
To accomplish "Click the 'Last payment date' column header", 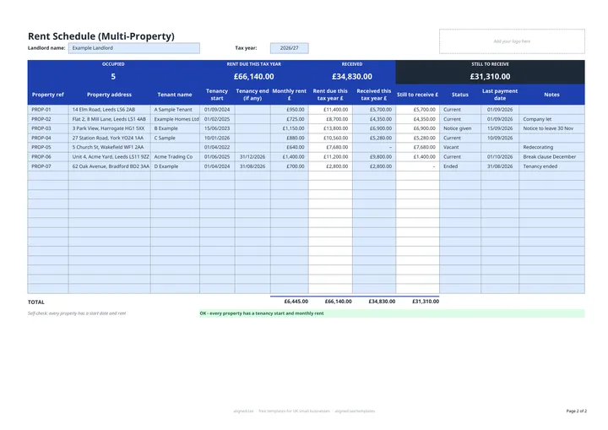I will click(x=500, y=95).
